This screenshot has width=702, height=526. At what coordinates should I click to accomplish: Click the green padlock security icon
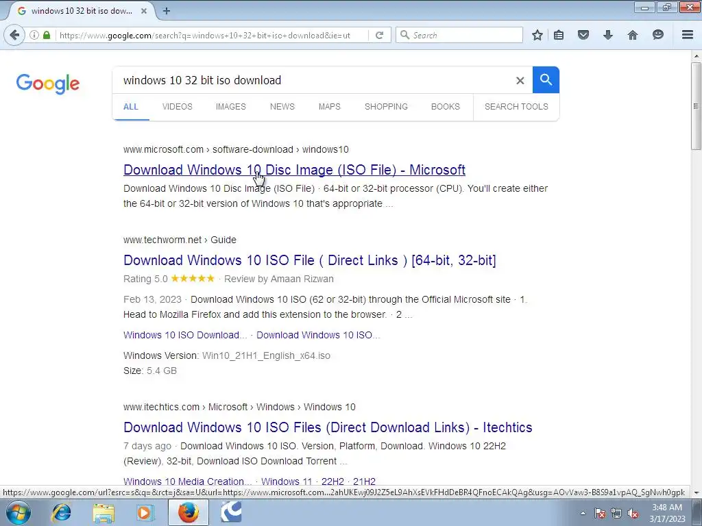(x=47, y=35)
